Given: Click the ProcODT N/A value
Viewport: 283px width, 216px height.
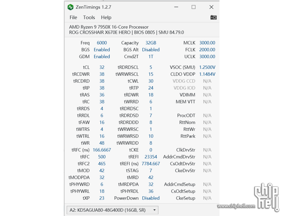Looking at the screenshot, I should [x=207, y=115].
